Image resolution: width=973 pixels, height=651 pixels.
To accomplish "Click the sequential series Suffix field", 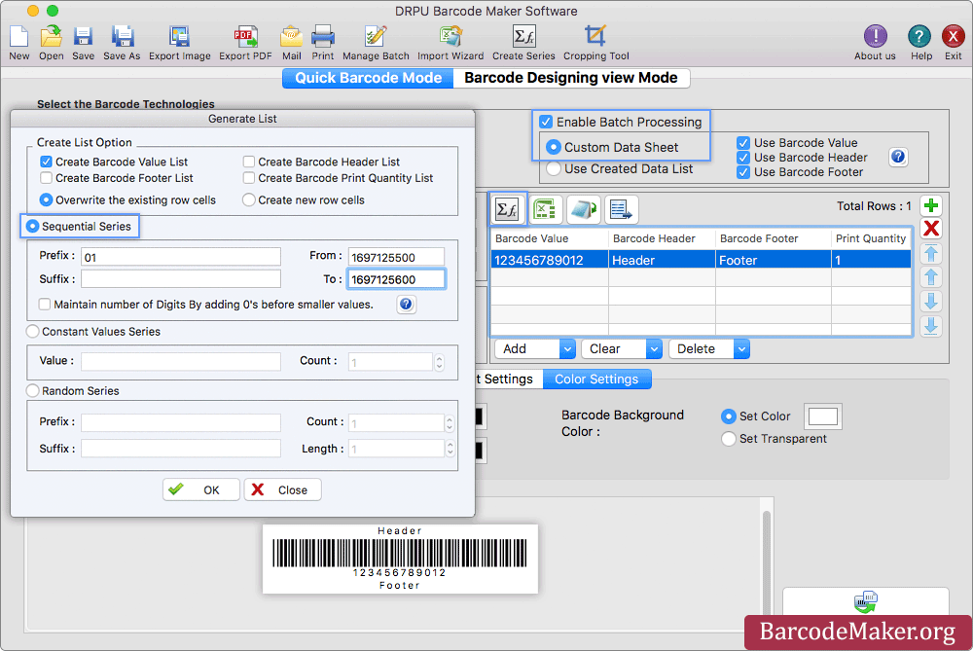I will [181, 279].
